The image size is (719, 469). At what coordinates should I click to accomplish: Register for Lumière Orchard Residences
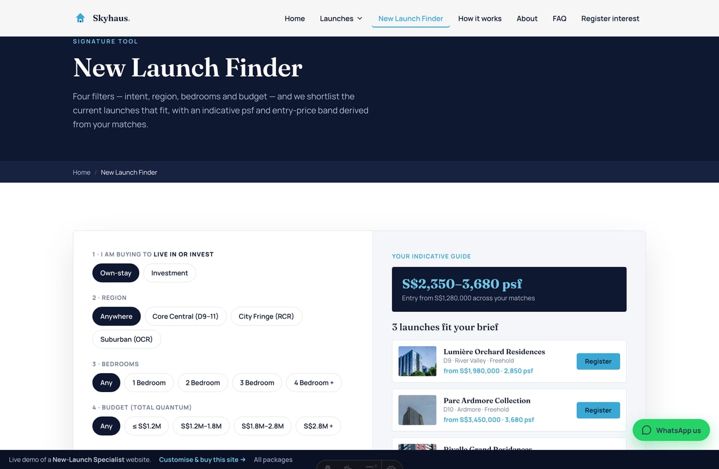point(598,361)
